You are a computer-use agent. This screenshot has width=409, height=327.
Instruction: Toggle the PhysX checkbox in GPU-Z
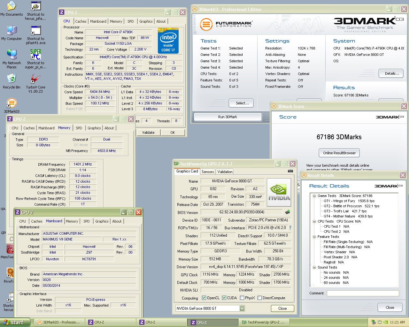tap(242, 298)
